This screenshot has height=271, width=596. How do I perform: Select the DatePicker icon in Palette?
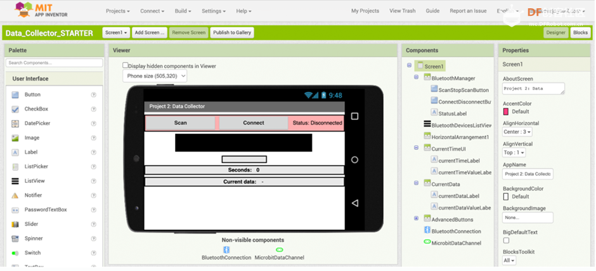coord(15,123)
